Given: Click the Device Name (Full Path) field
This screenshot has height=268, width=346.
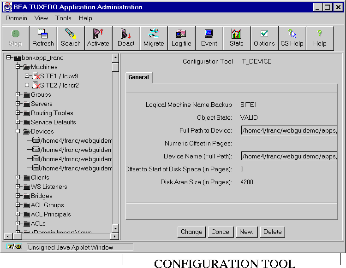Looking at the screenshot, I should (289, 157).
